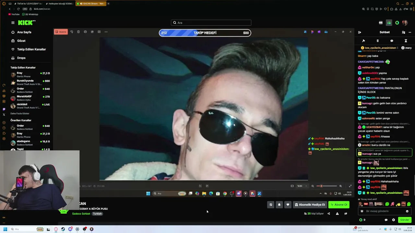Switch to the TikTok UZAYOZBAY browser tab
Screen dimensions: 415x233
point(28,4)
